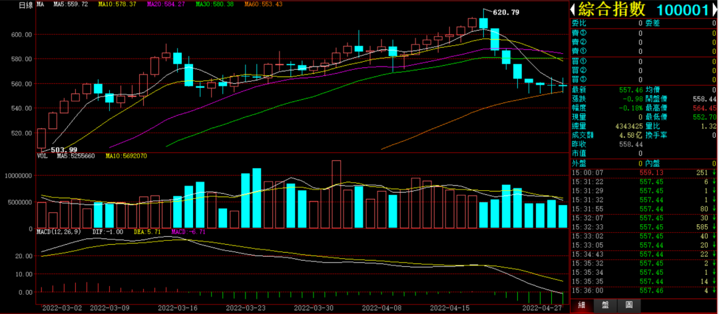The image size is (719, 314).
Task: Click the 10000000 volume axis label
Action: pyautogui.click(x=19, y=176)
